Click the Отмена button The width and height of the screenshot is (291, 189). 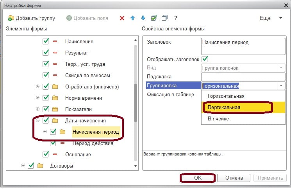234,178
